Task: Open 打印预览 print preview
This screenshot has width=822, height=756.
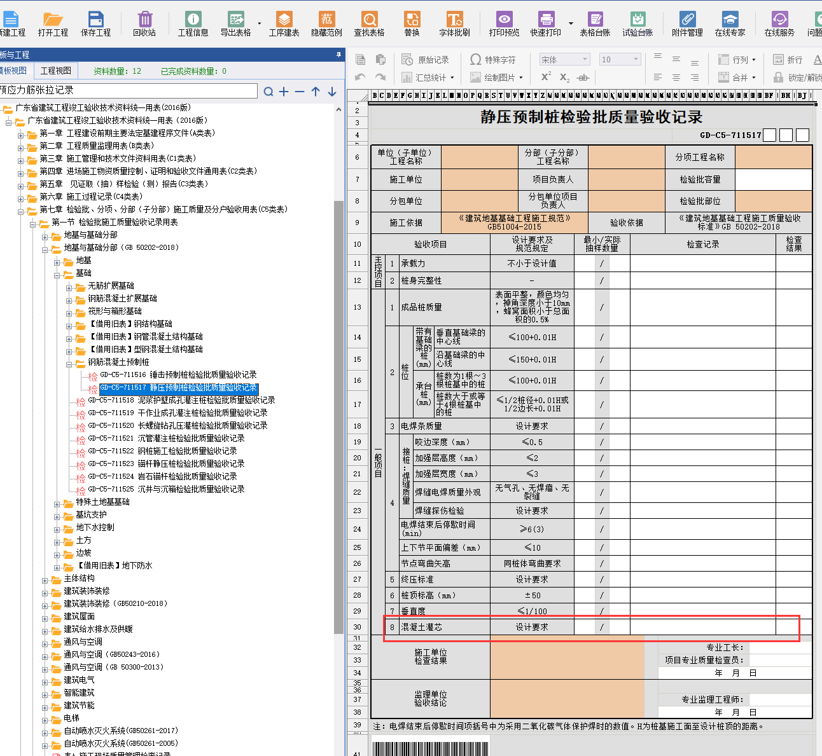Action: [x=504, y=24]
